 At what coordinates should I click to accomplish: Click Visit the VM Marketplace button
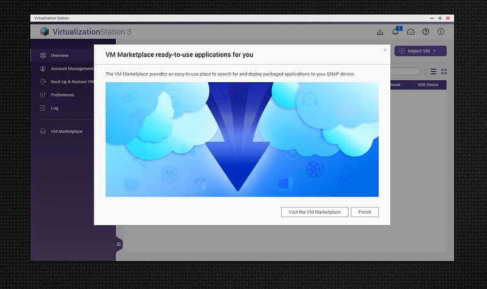click(x=315, y=212)
